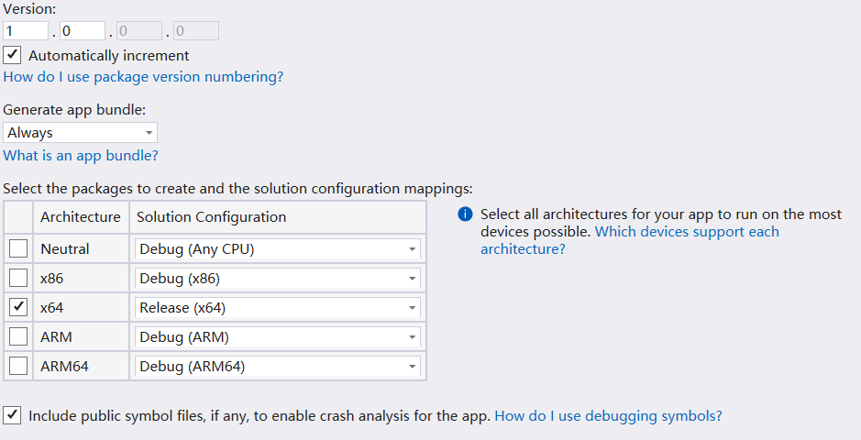Click the major version number field
Viewport: 861px width, 440px height.
pyautogui.click(x=26, y=31)
